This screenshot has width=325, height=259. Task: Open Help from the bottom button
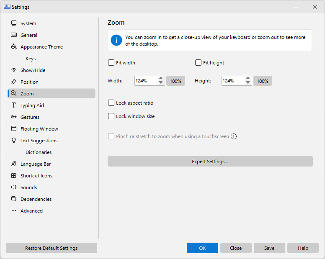(303, 248)
